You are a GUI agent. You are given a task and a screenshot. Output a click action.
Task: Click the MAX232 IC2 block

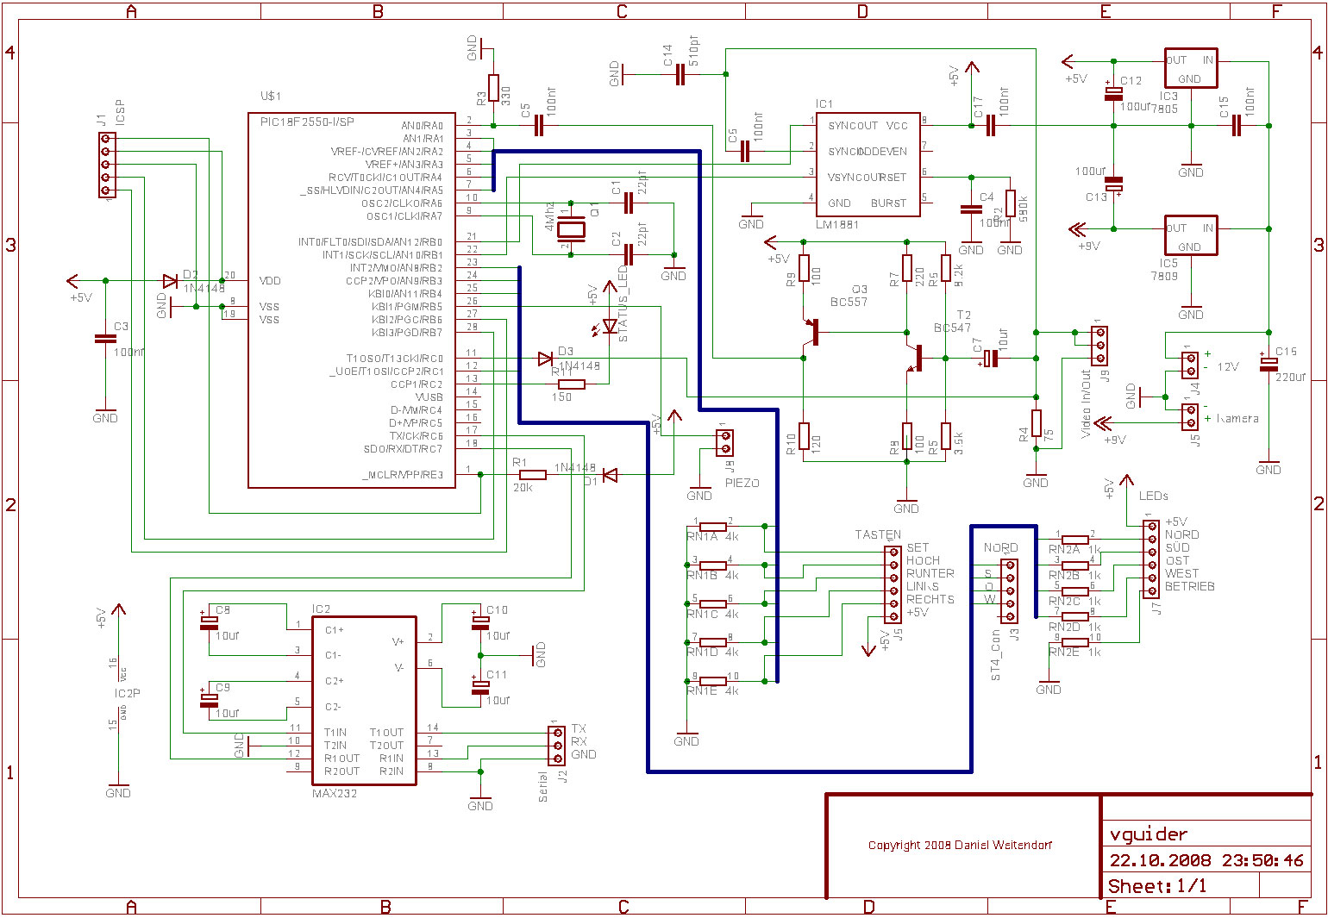point(364,701)
